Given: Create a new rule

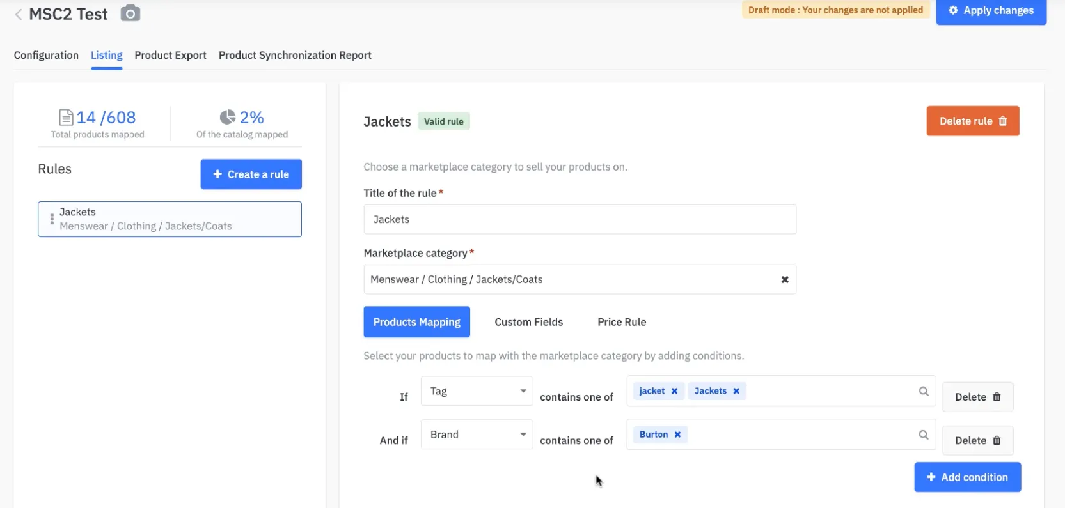Looking at the screenshot, I should (251, 174).
